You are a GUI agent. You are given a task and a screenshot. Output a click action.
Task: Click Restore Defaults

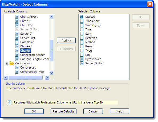point(63,111)
